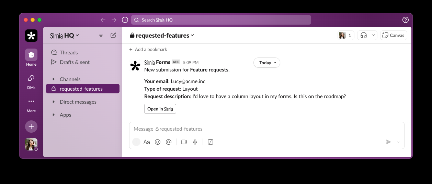Navigate back with the left arrow
This screenshot has height=184, width=432.
[103, 20]
